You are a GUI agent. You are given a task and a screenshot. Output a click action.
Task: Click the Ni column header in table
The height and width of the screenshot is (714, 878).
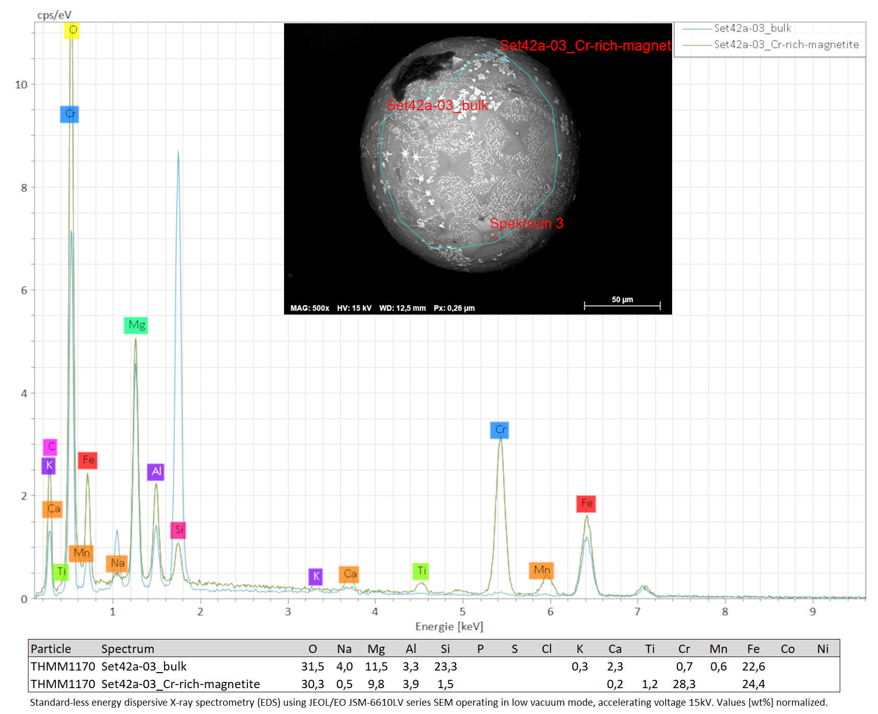[x=823, y=649]
